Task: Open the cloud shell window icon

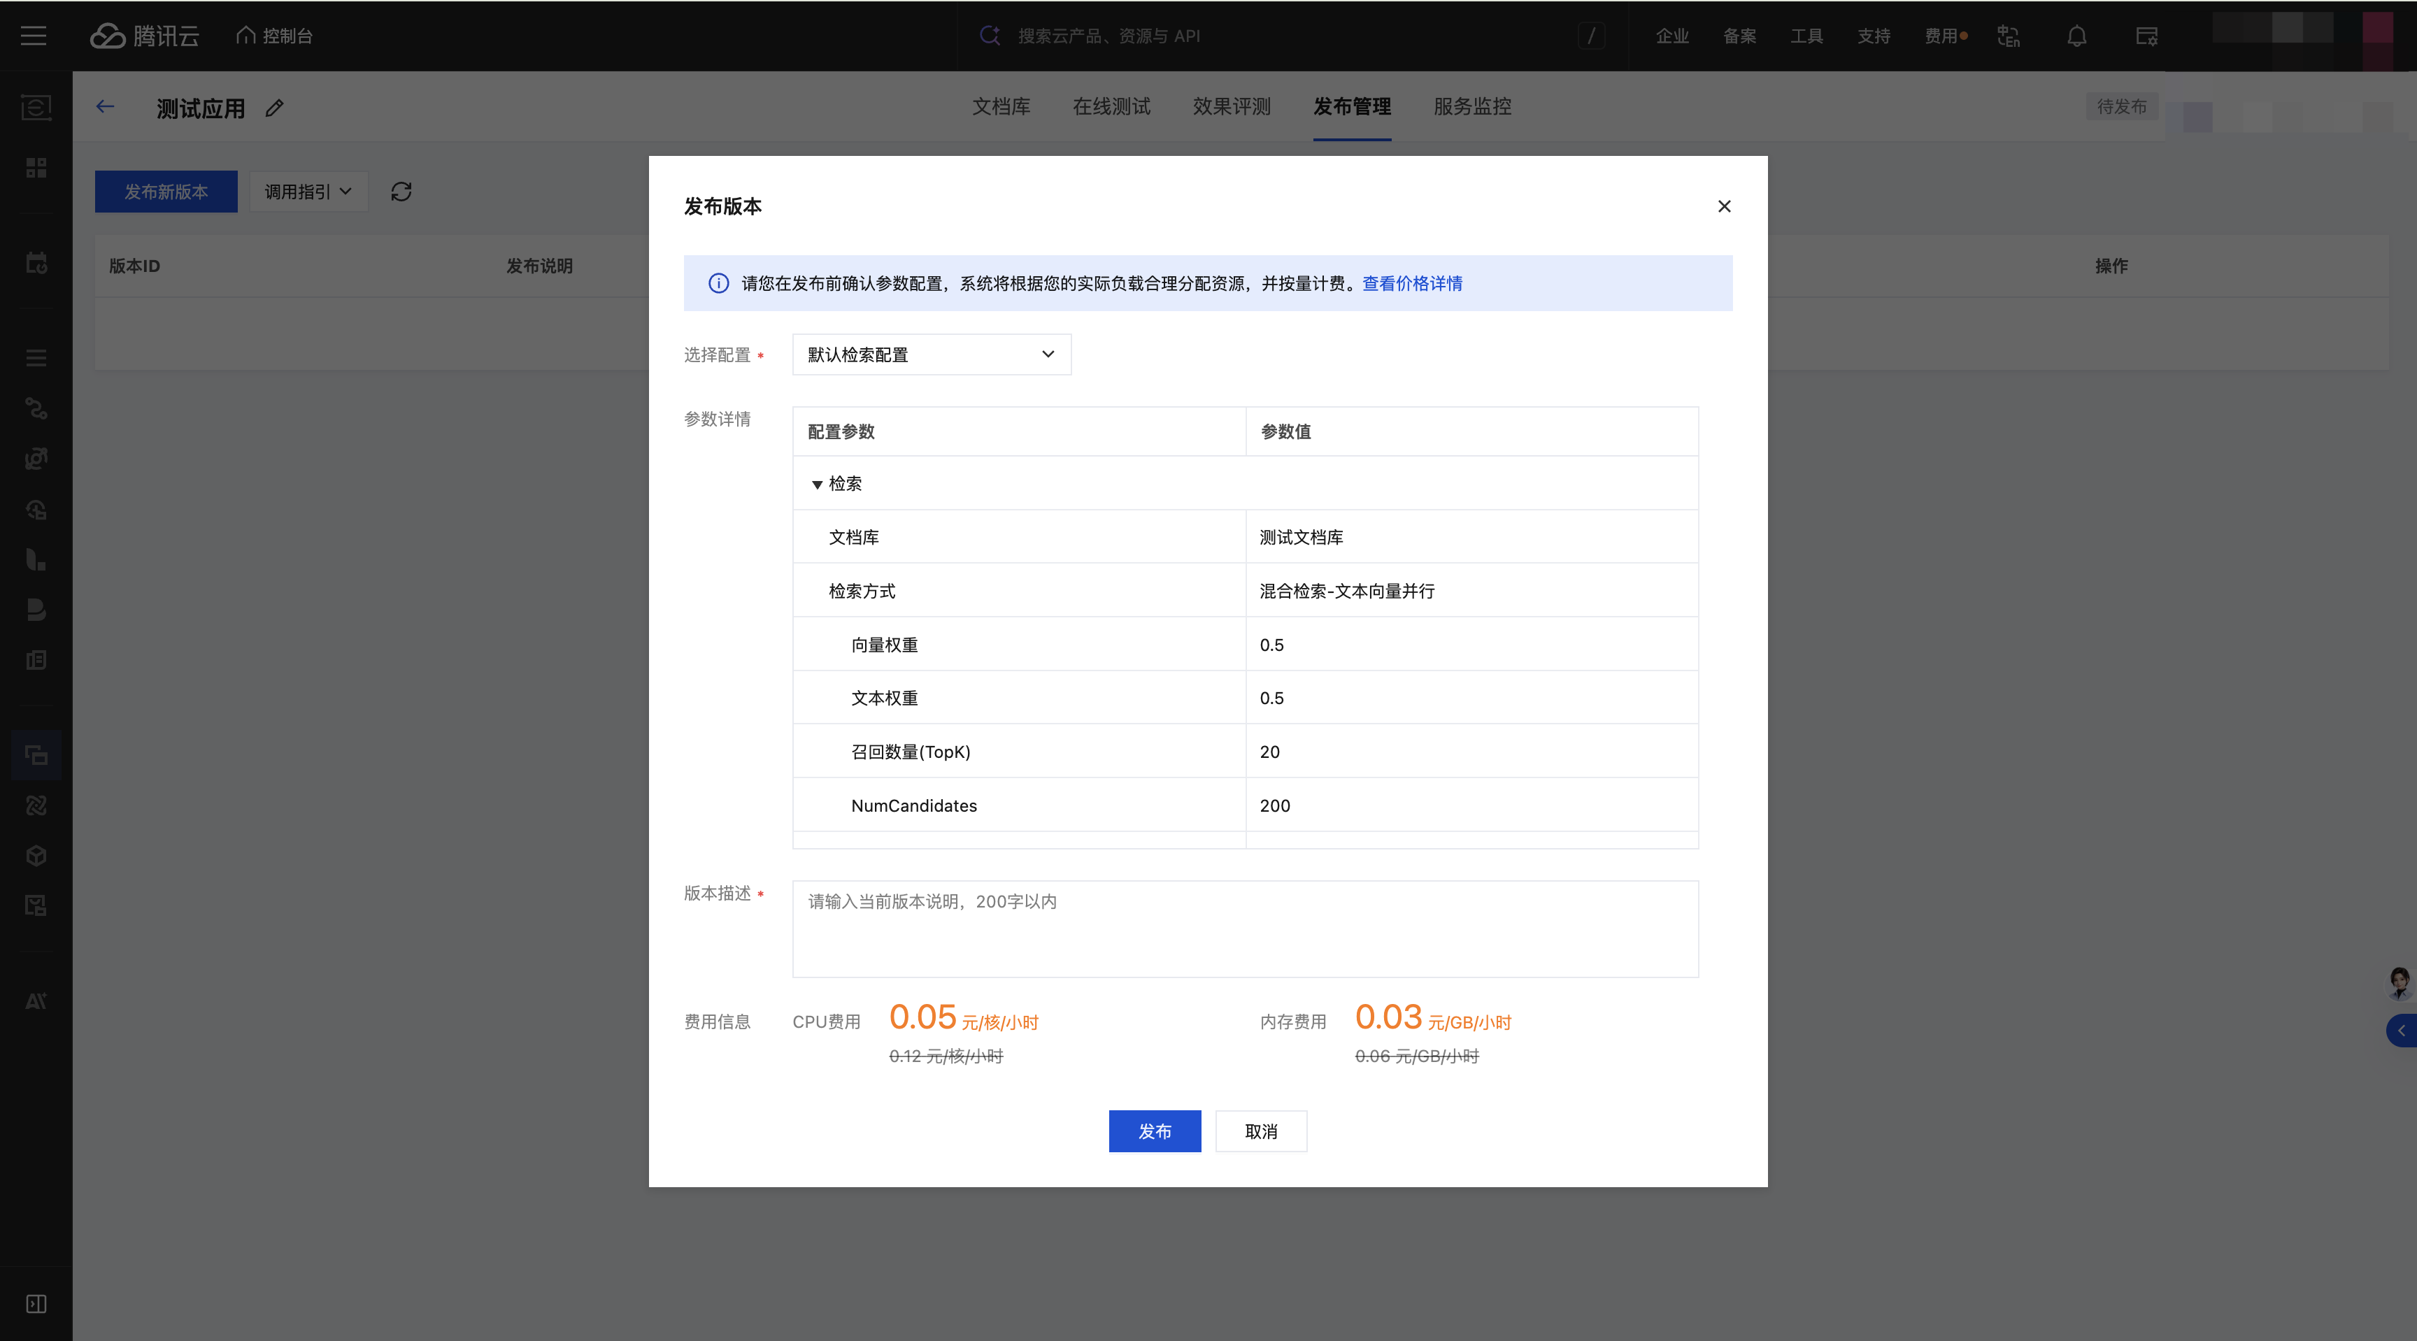Action: [x=2147, y=36]
